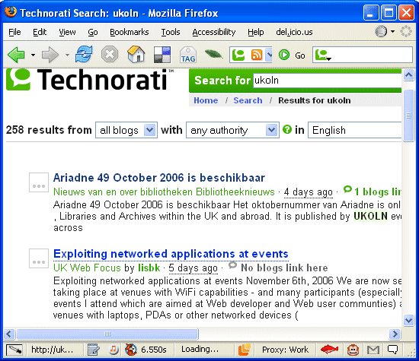This screenshot has width=419, height=361.
Task: Open the Bookmarks menu
Action: pos(130,32)
